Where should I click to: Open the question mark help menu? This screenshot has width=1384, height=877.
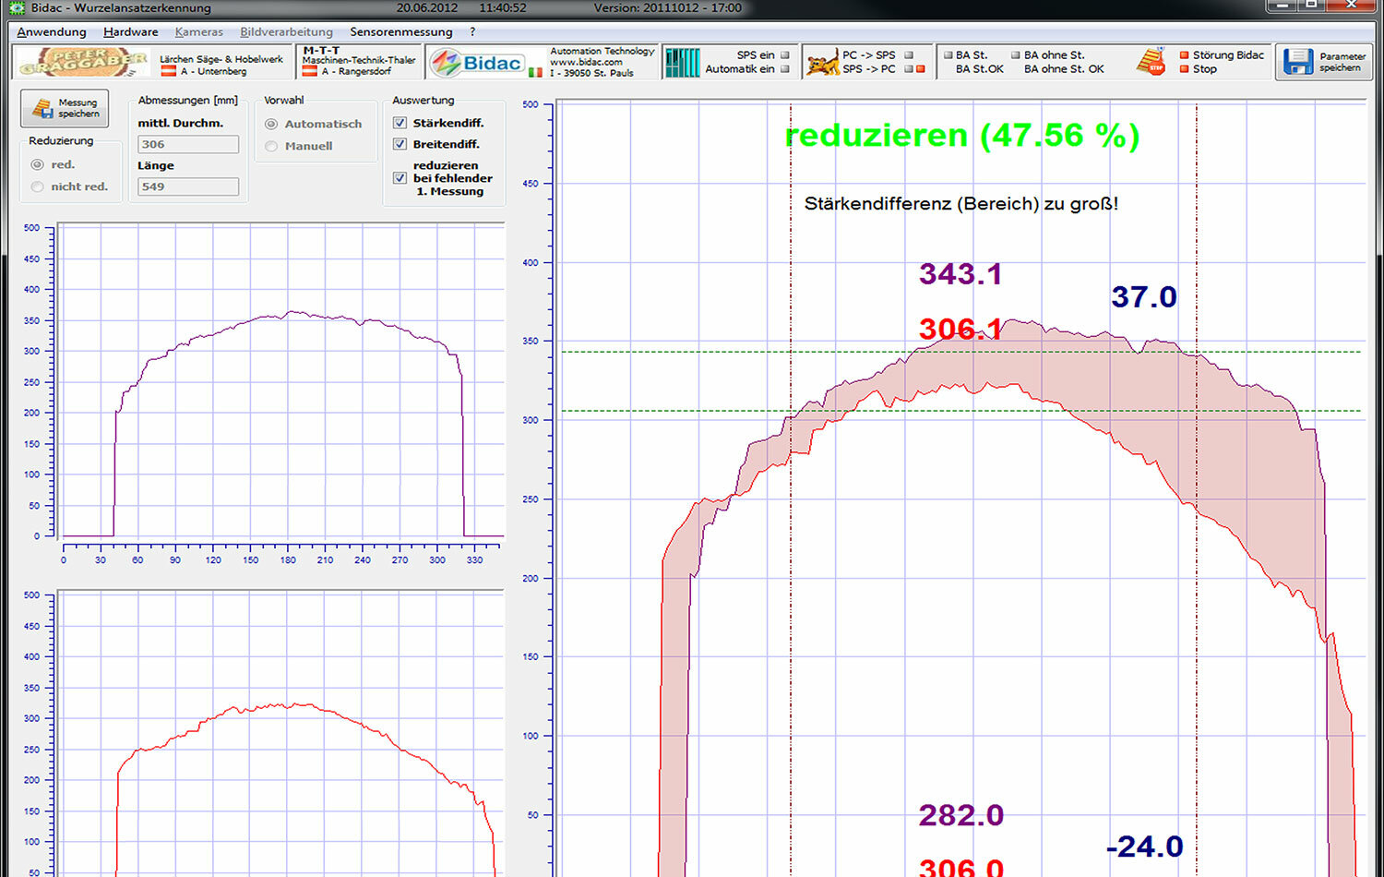coord(472,31)
